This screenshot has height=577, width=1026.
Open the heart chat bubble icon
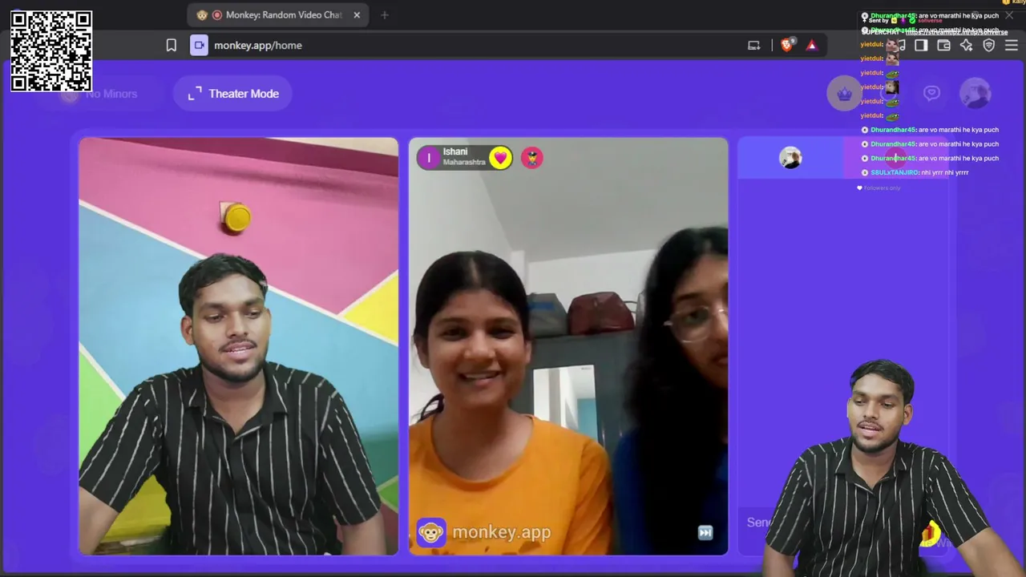pyautogui.click(x=931, y=94)
